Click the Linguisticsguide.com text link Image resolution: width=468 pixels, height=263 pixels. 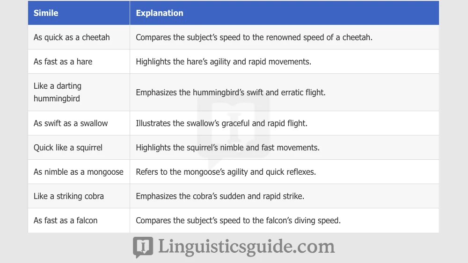(x=246, y=247)
